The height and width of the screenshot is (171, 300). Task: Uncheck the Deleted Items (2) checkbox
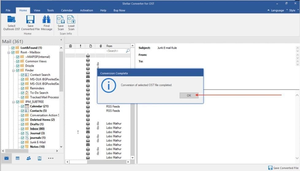pyautogui.click(x=22, y=120)
